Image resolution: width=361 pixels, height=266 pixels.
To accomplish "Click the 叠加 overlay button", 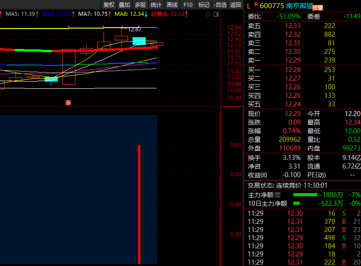I will (x=124, y=5).
